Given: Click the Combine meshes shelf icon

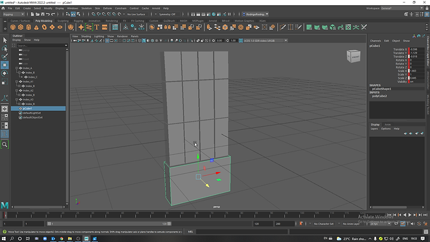Looking at the screenshot, I should pos(152,27).
